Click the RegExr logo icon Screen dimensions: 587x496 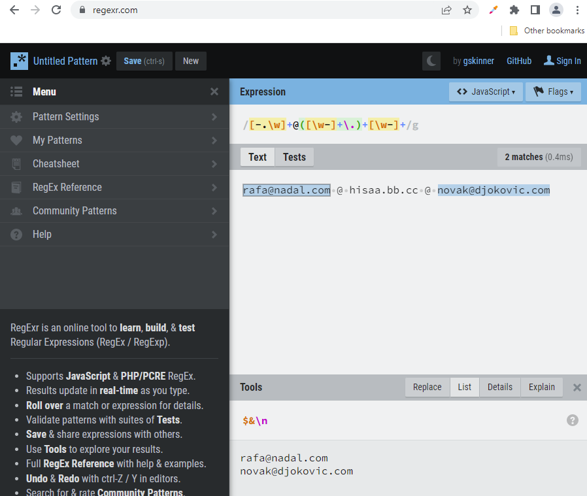click(18, 60)
